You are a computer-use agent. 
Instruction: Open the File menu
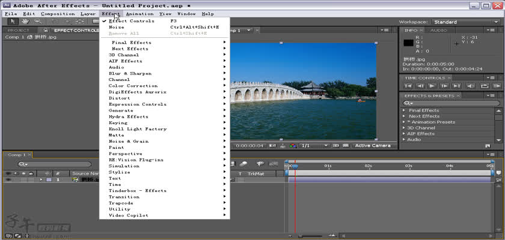tap(11, 14)
